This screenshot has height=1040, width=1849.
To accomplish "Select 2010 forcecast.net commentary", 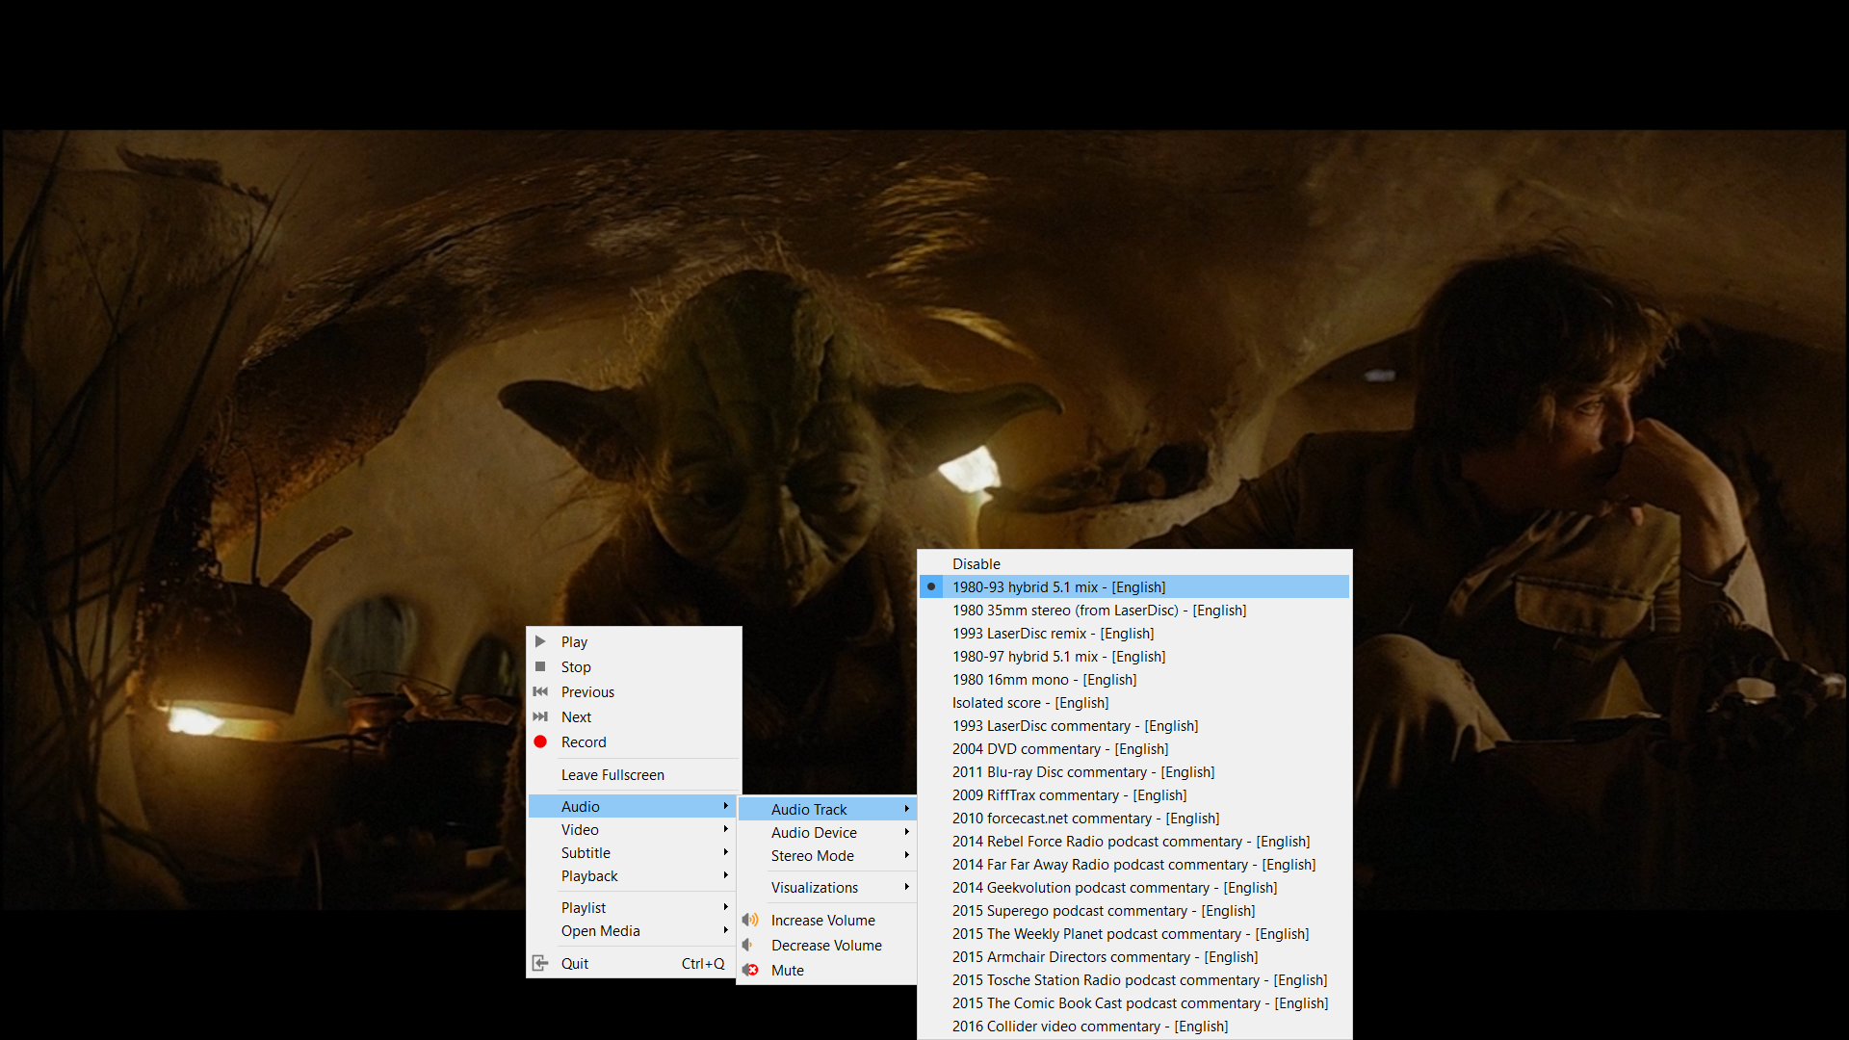I will click(x=1134, y=818).
